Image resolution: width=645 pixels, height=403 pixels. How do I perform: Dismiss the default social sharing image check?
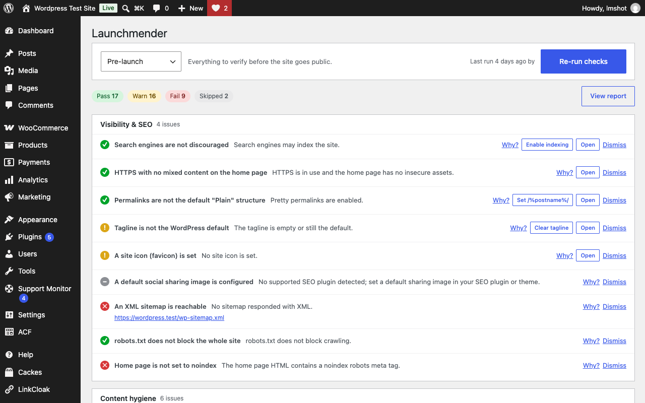point(614,282)
